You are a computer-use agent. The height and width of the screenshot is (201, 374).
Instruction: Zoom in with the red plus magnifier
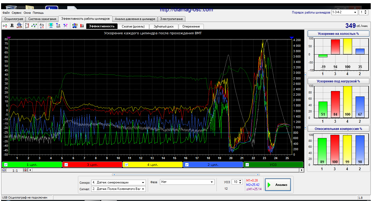[25, 170]
